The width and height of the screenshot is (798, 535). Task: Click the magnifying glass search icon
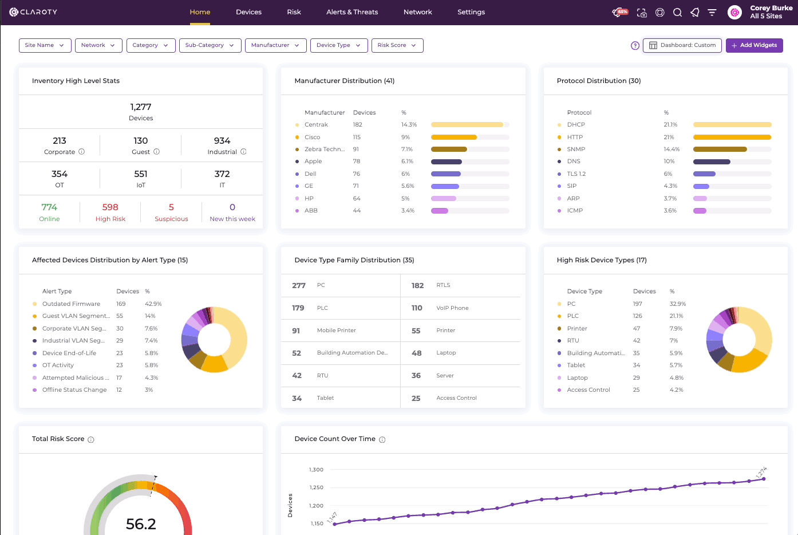(x=678, y=12)
